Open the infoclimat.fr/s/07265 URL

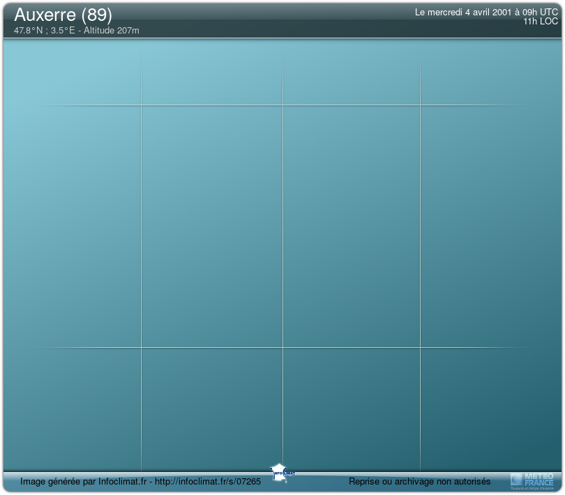208,481
